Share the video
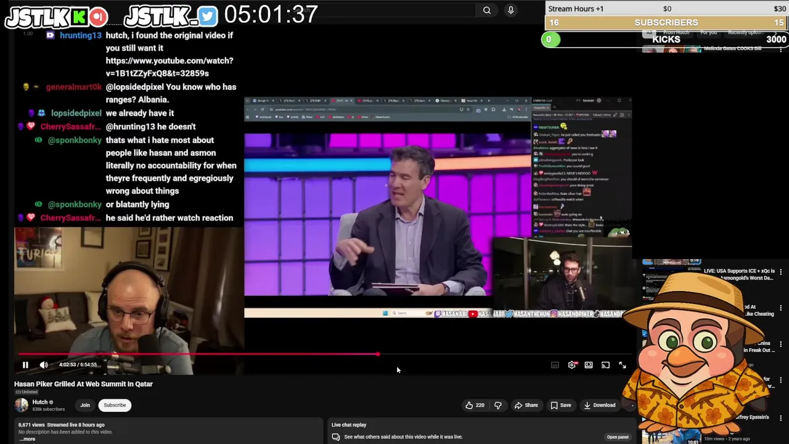This screenshot has width=789, height=444. point(526,405)
